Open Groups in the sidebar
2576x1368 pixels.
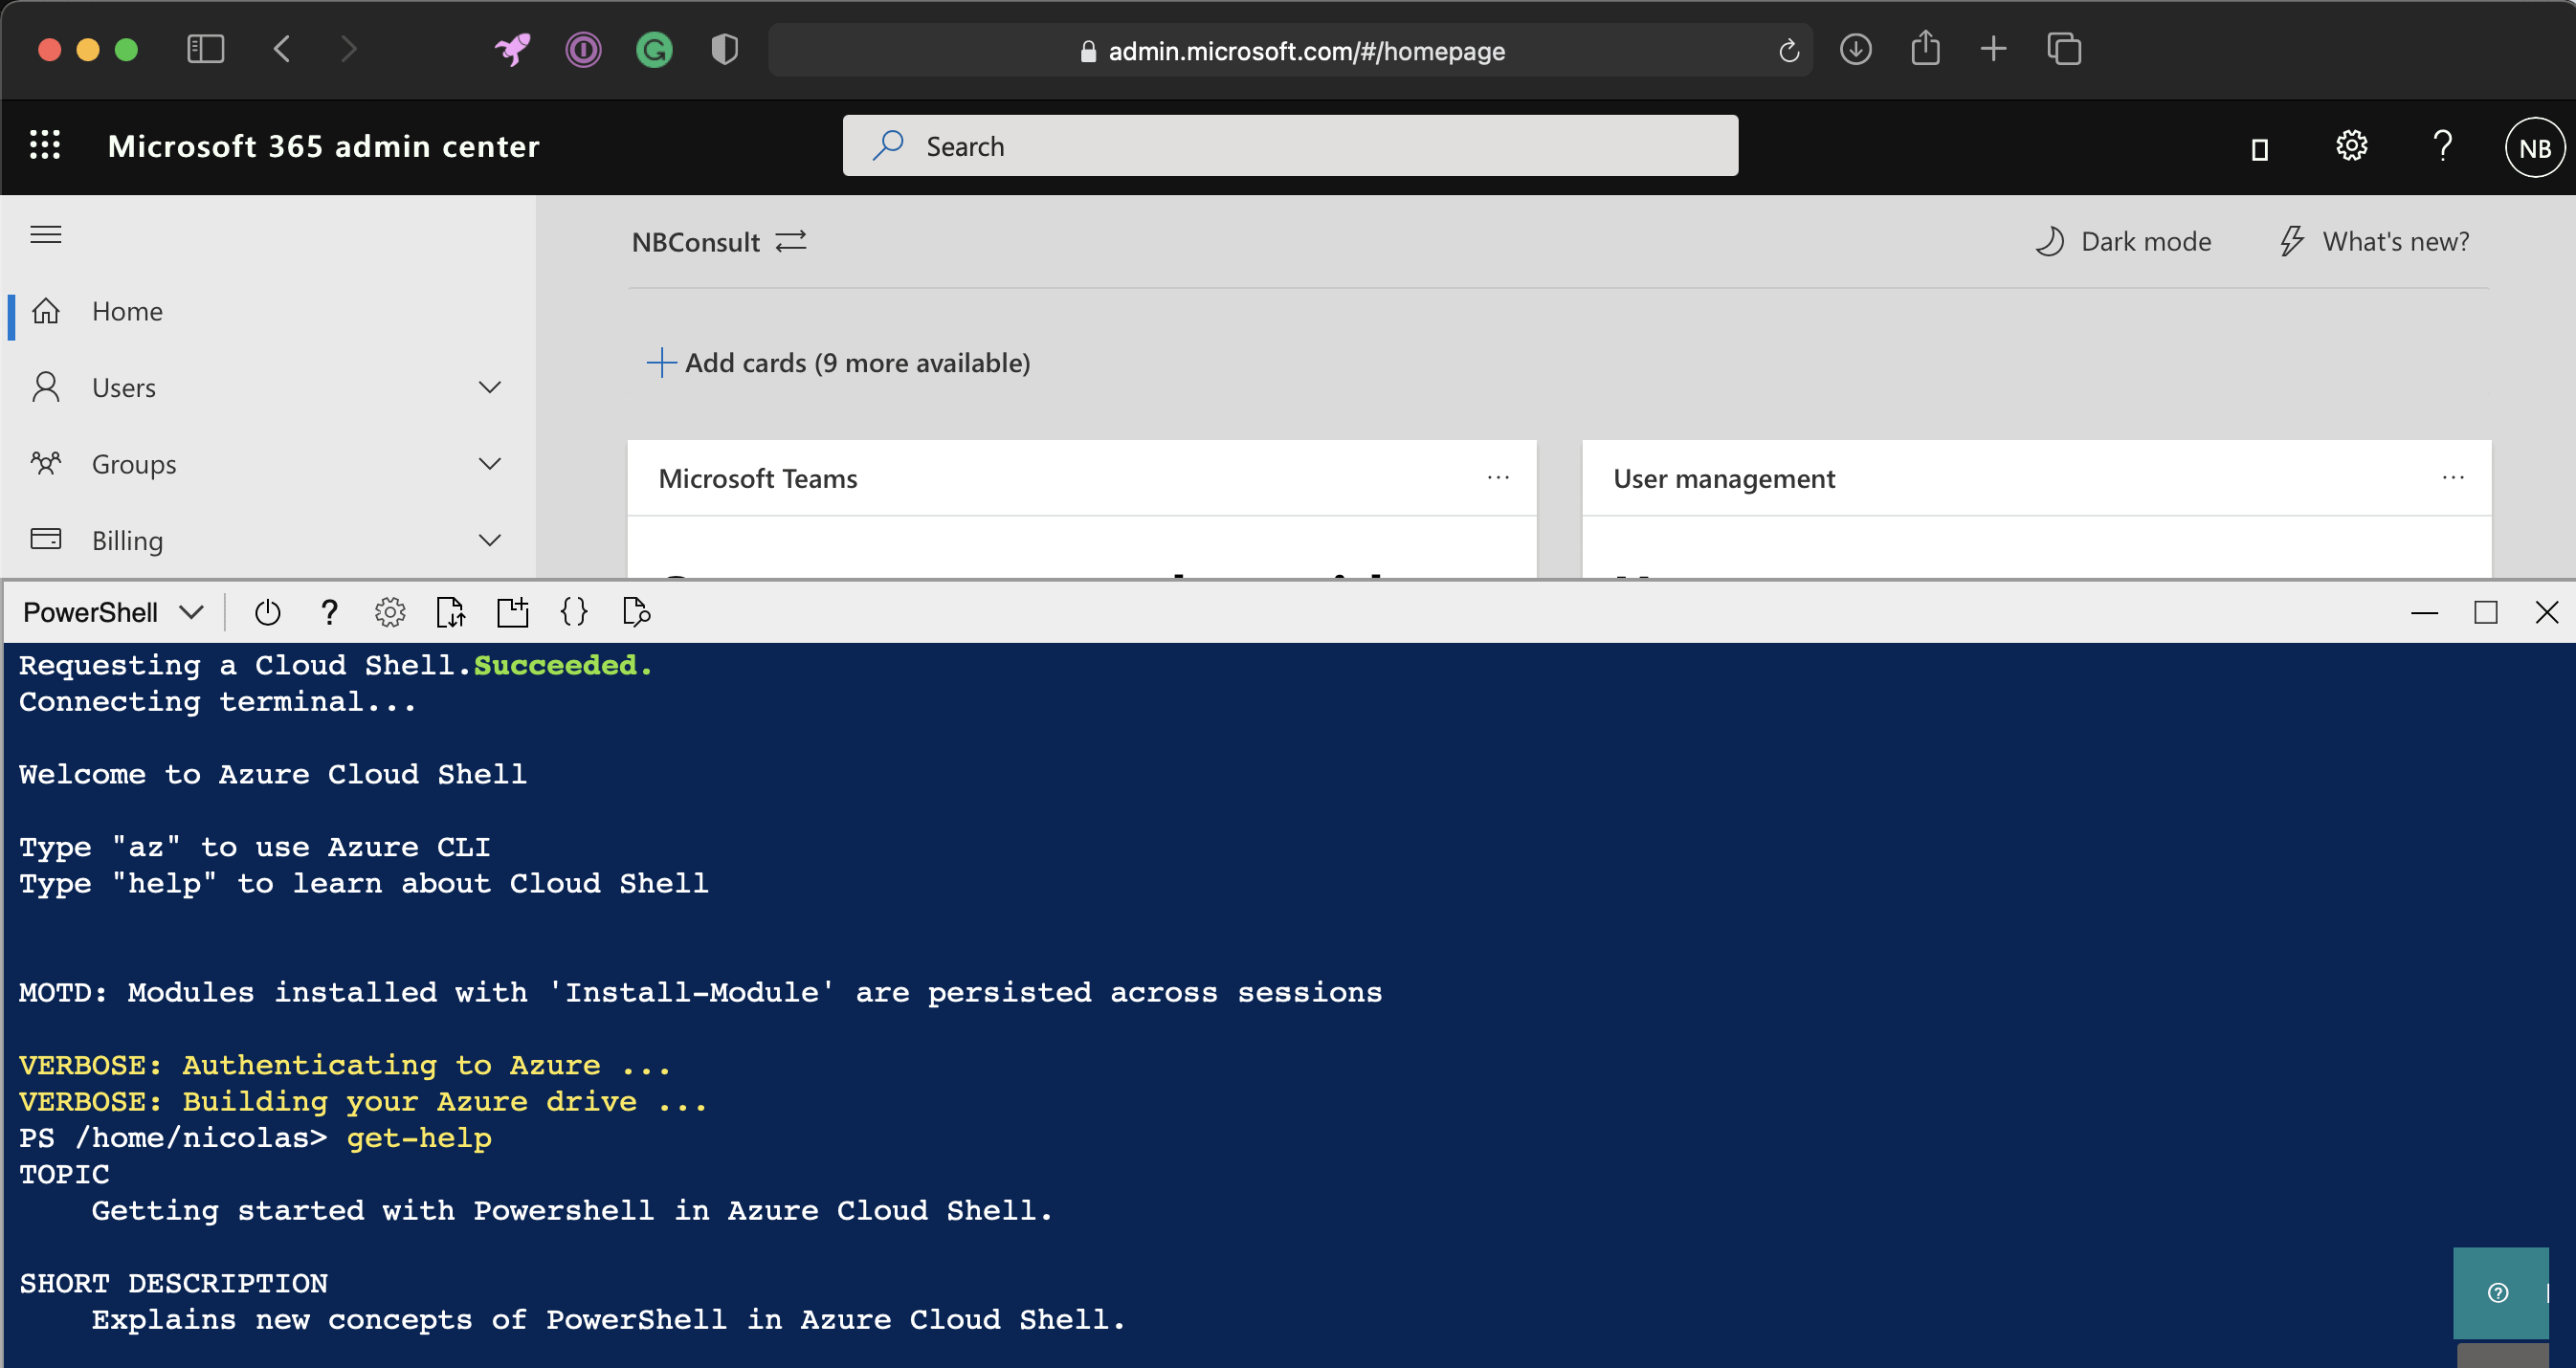(x=134, y=464)
